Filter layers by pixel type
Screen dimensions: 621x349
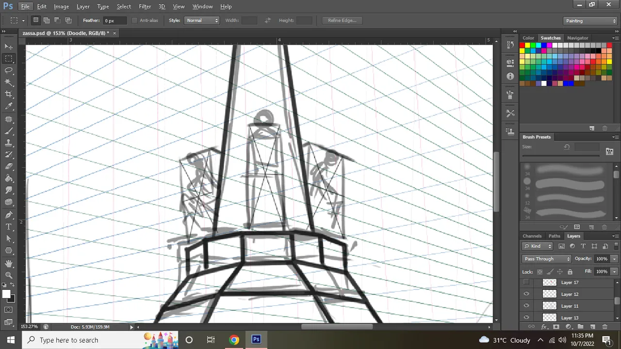[x=561, y=246]
